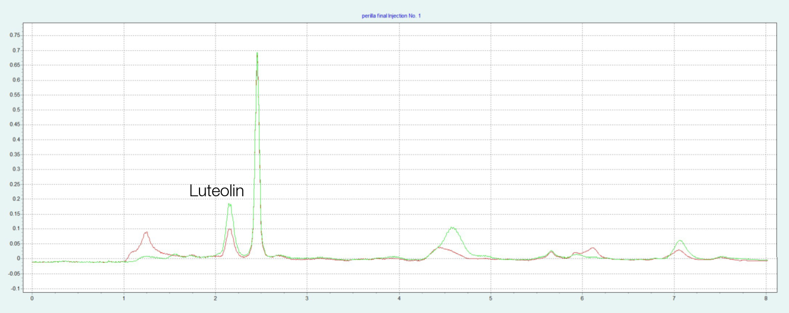Click the broad green peak apex near 4.6

pyautogui.click(x=453, y=227)
